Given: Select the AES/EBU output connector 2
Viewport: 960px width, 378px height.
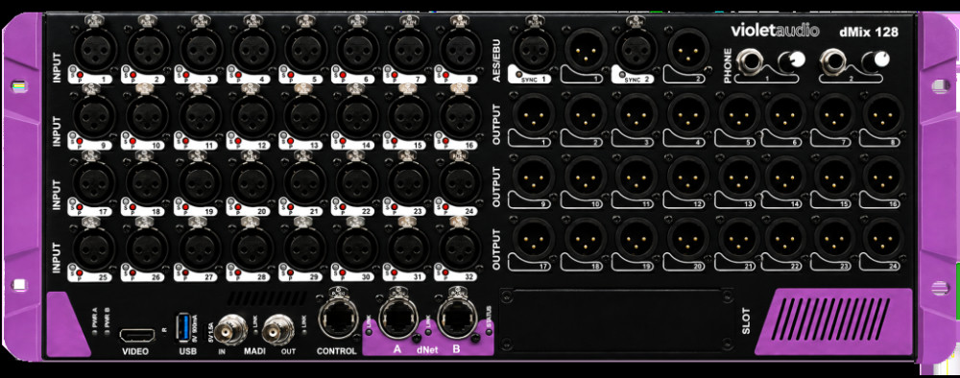Looking at the screenshot, I should click(x=688, y=50).
